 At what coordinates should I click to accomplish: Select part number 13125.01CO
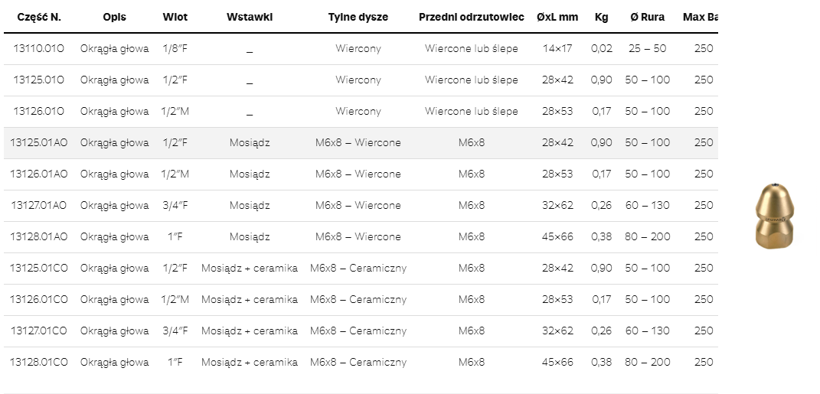(x=38, y=269)
